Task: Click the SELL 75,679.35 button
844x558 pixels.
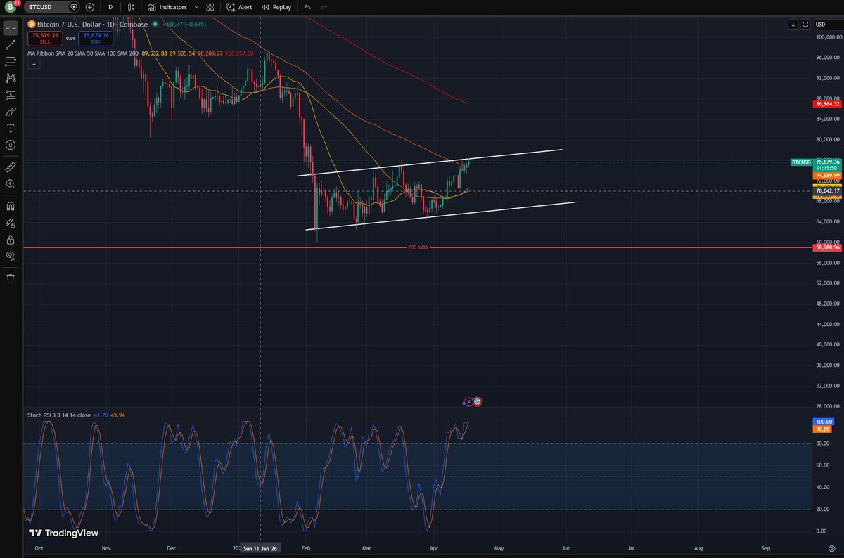Action: 45,38
